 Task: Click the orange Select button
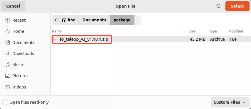click(x=237, y=6)
